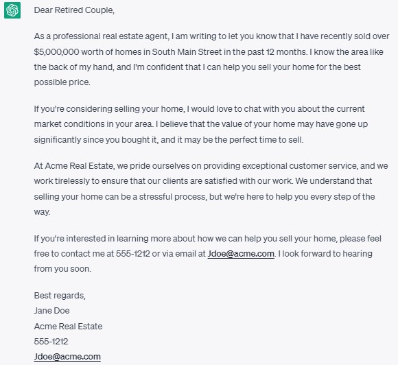Open the Jdoe@acme.com link in the paragraph
398x365 pixels.
241,254
